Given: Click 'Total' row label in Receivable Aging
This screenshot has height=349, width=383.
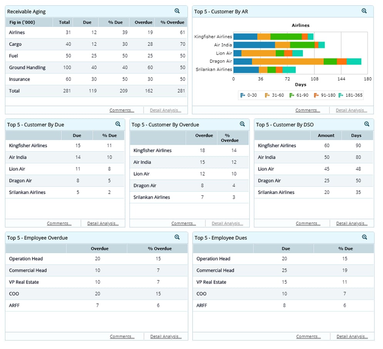Looking at the screenshot, I should [14, 91].
